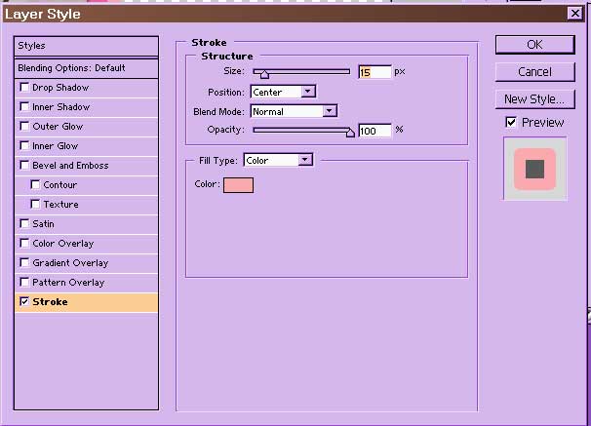Screen dimensions: 591x426
Task: Expand the Blend Mode dropdown
Action: click(x=294, y=111)
